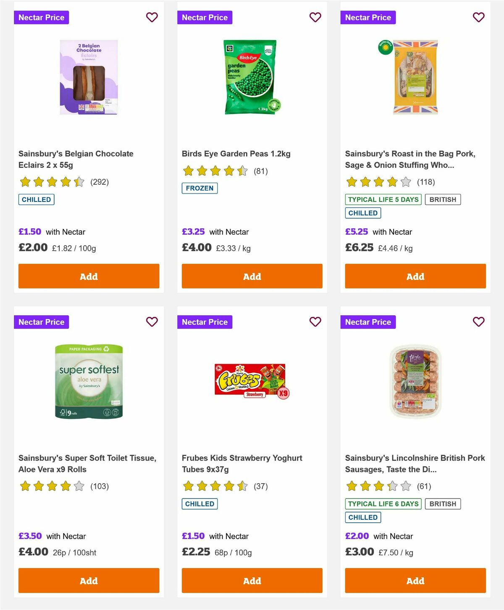Add Belgian Chocolate Eclairs to the basket

coord(89,276)
